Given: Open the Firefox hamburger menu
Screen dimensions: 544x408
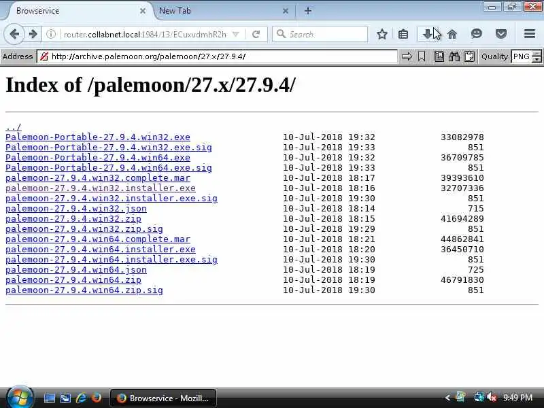Looking at the screenshot, I should (530, 33).
